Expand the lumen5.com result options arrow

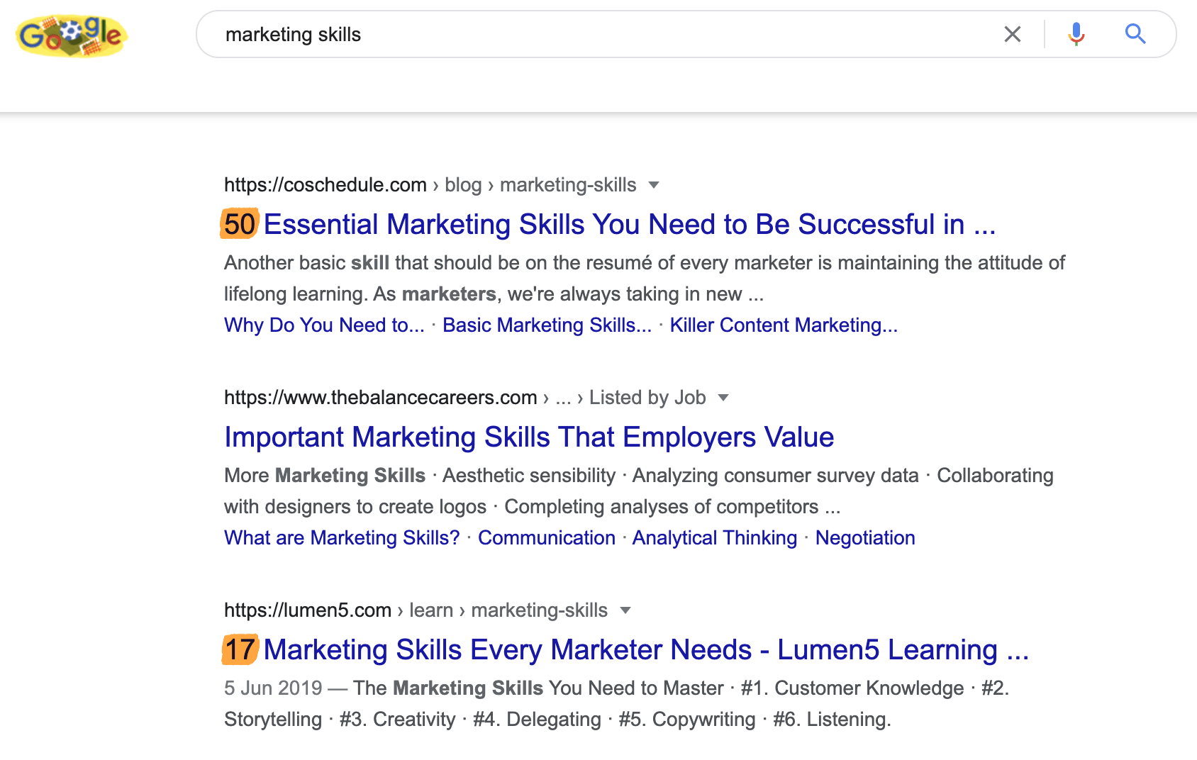625,610
